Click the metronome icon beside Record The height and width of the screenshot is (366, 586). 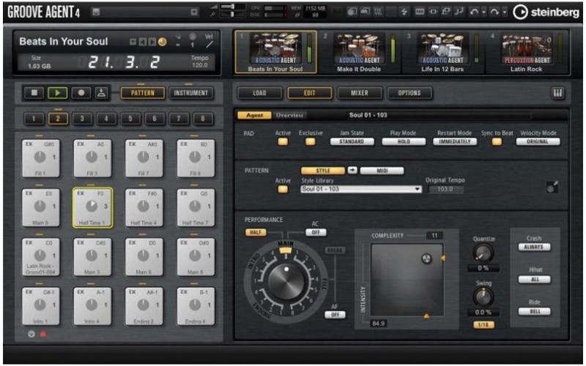click(100, 94)
